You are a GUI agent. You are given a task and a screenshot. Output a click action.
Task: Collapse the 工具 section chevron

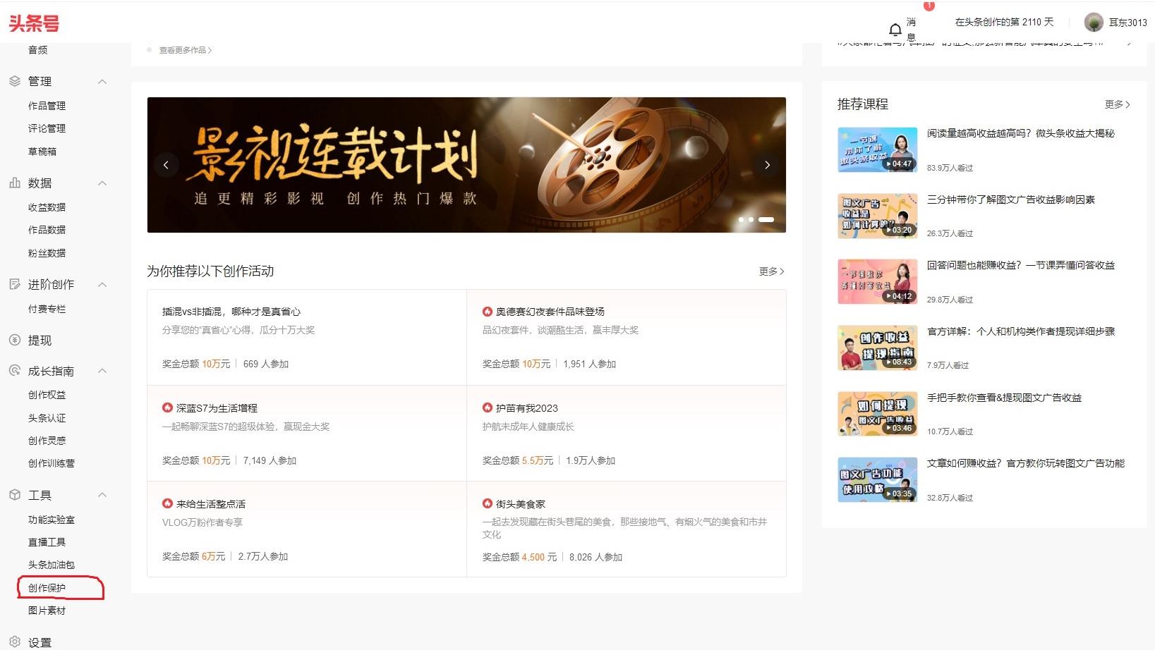pyautogui.click(x=103, y=495)
